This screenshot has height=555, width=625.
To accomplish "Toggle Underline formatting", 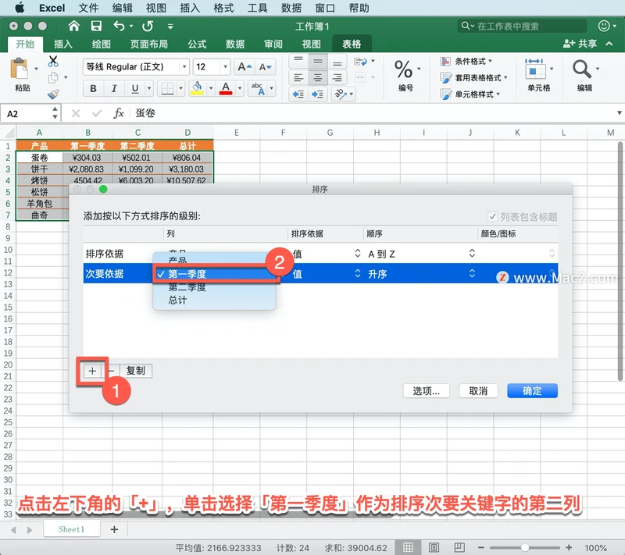I will click(x=135, y=88).
